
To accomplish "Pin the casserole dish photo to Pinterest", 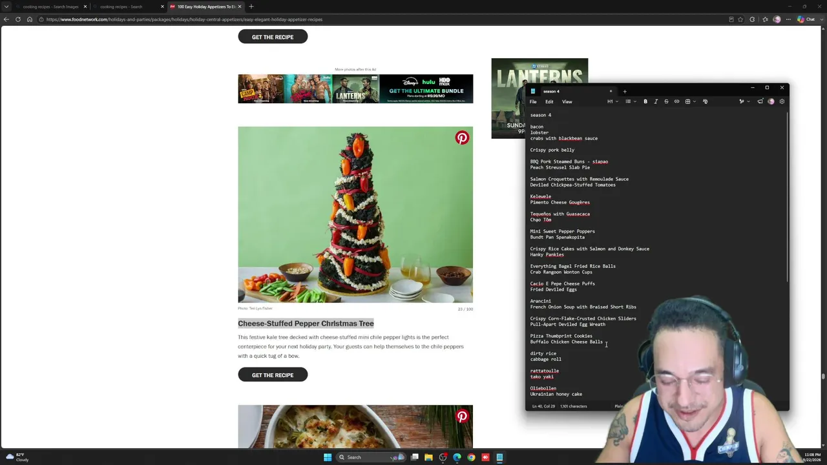I will (x=462, y=417).
